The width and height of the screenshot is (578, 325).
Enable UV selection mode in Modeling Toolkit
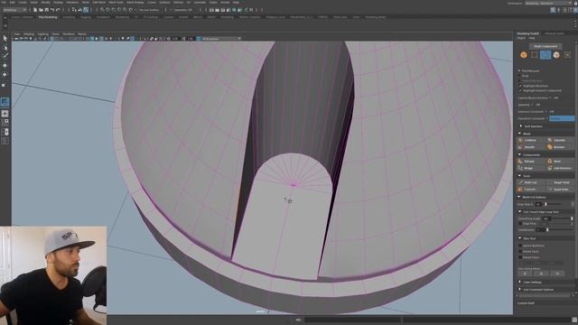point(567,55)
